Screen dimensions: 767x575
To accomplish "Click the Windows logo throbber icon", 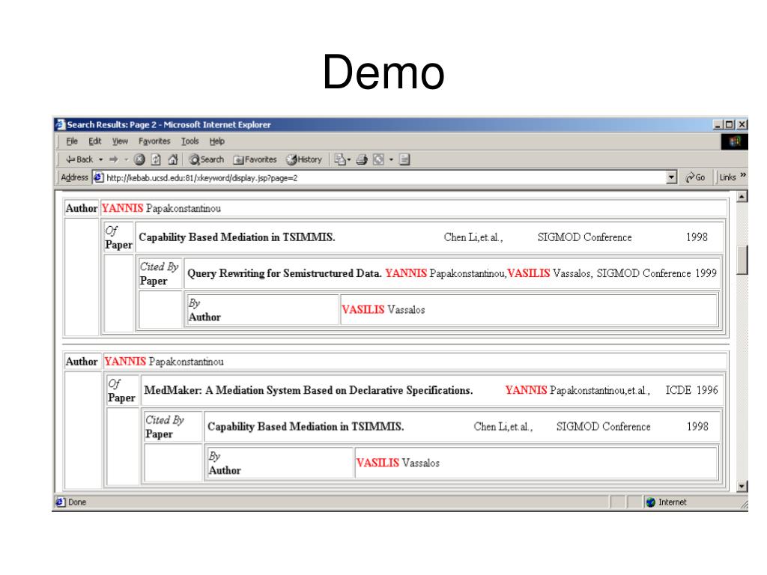I will pos(734,142).
